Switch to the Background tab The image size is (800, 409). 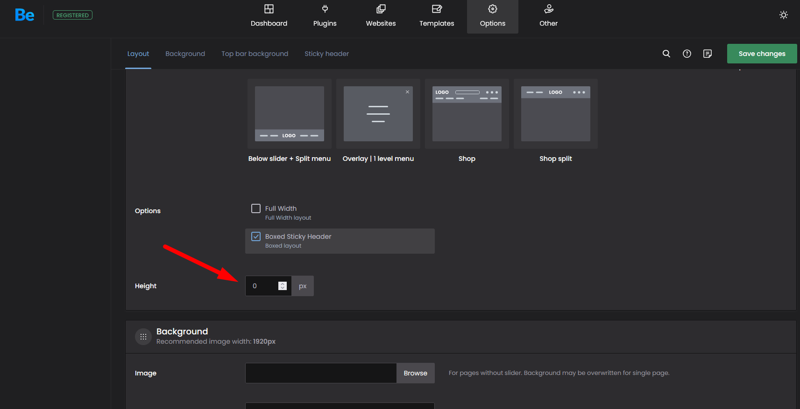(x=185, y=54)
